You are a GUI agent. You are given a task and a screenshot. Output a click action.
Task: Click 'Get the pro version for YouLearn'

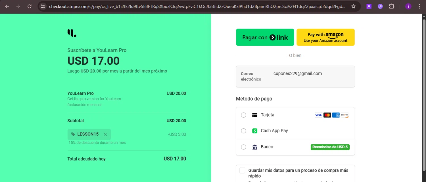click(x=94, y=99)
